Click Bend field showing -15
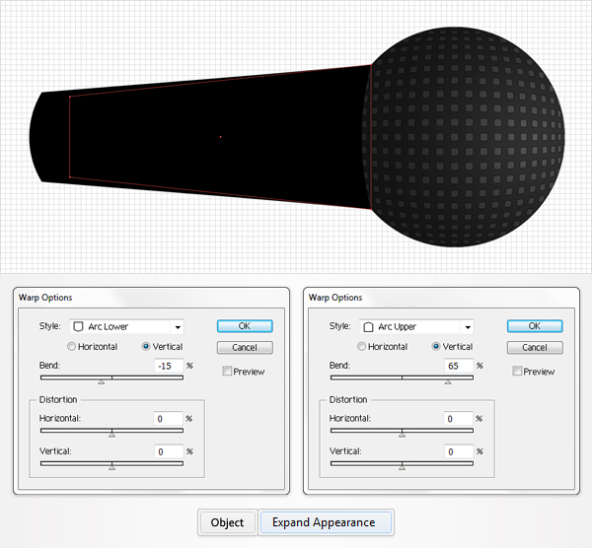This screenshot has height=548, width=592. 169,366
